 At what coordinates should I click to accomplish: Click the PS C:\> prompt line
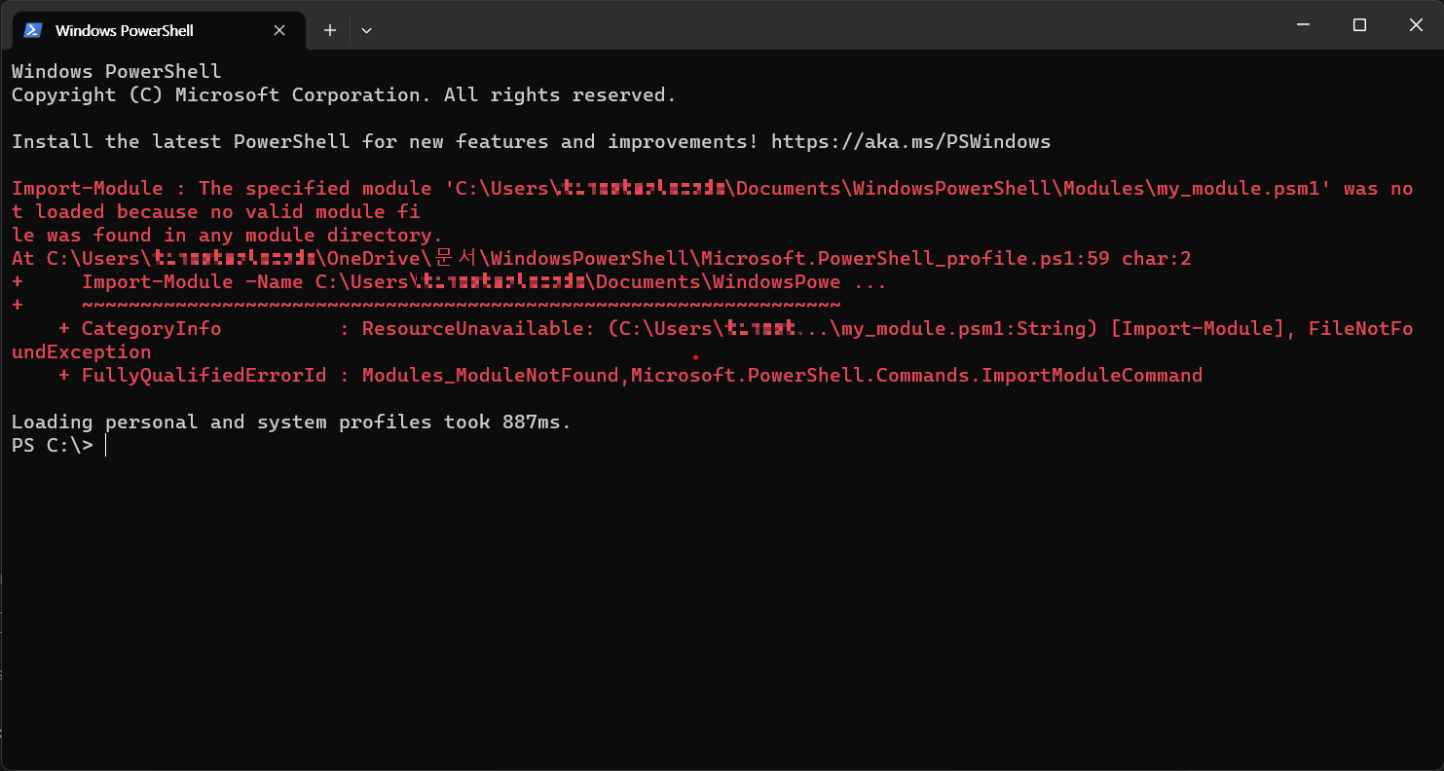point(53,445)
